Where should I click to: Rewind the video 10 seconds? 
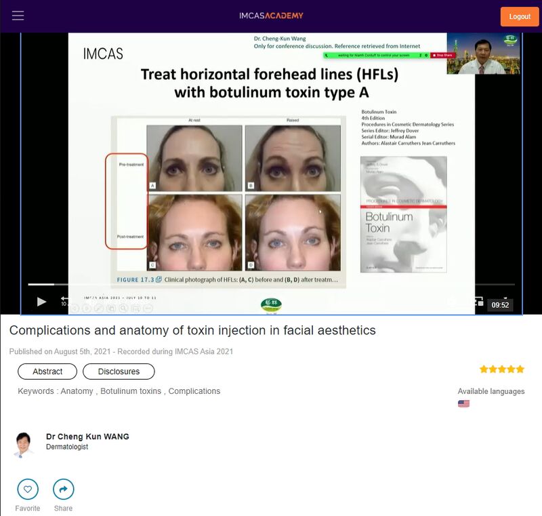(64, 301)
